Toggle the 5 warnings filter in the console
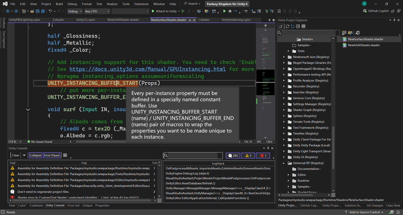The width and height of the screenshot is (403, 215). tap(248, 156)
